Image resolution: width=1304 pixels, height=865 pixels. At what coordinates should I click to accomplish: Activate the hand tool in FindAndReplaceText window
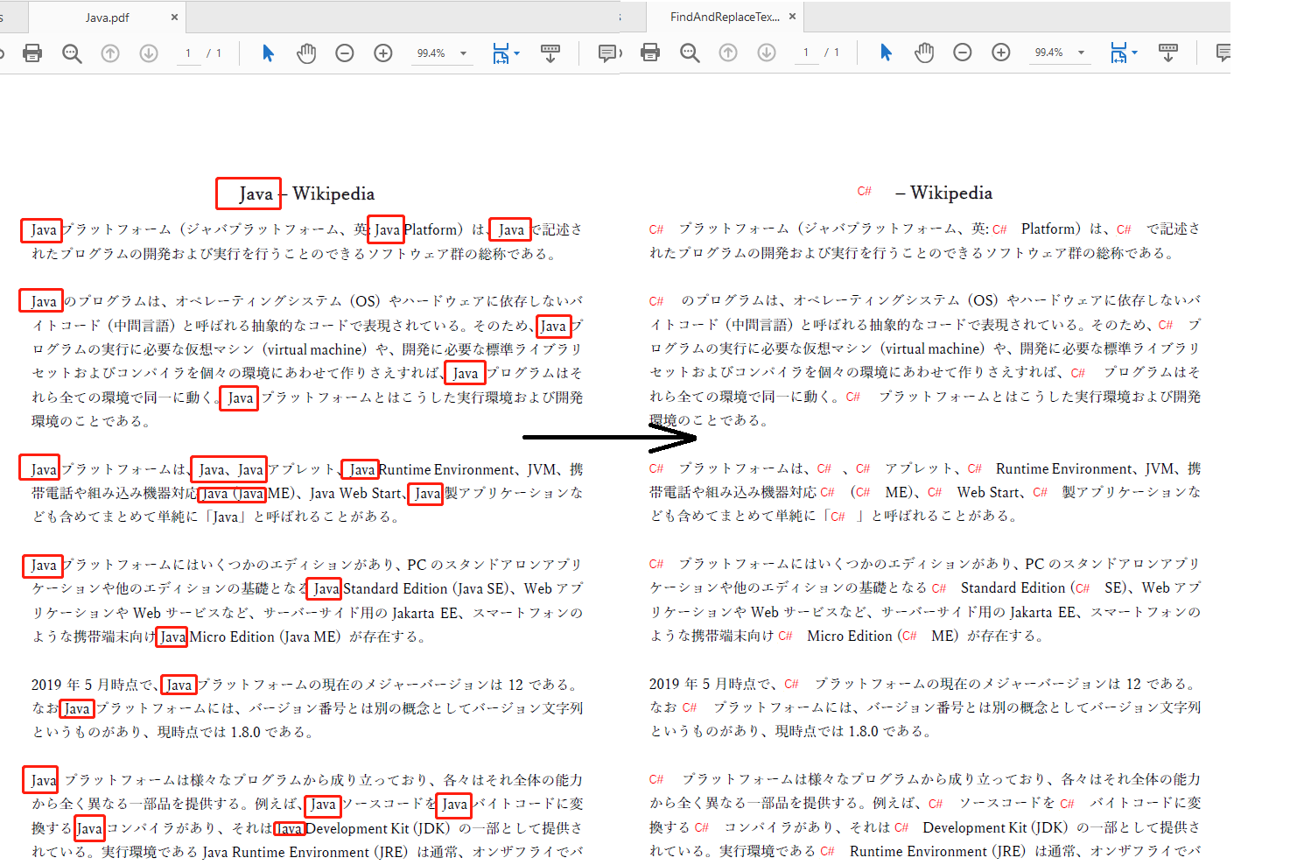pyautogui.click(x=924, y=53)
